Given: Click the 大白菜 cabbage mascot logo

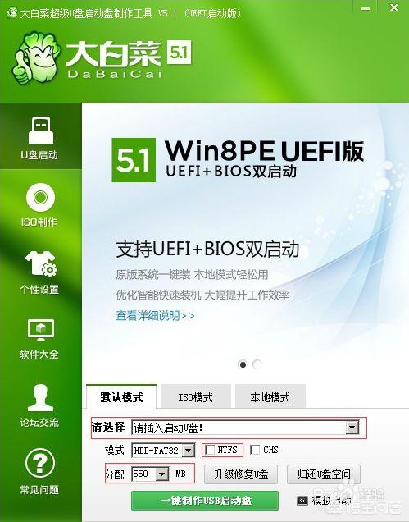Looking at the screenshot, I should tap(36, 57).
